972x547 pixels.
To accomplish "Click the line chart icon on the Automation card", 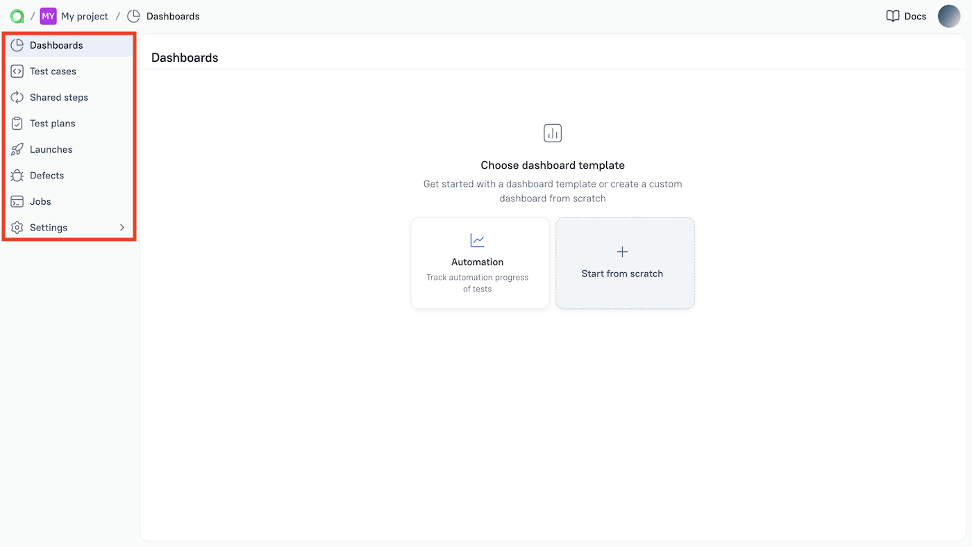I will pos(477,239).
